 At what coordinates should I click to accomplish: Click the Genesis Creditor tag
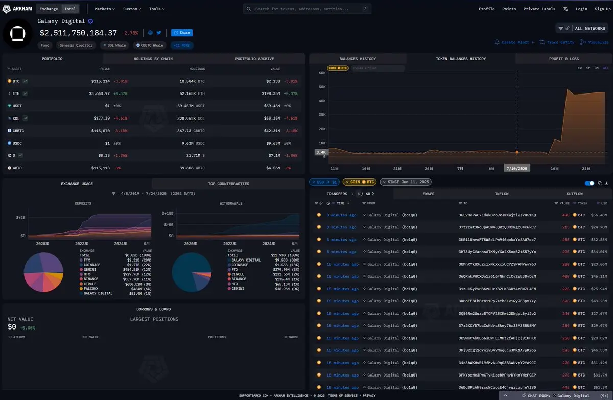[x=76, y=45]
